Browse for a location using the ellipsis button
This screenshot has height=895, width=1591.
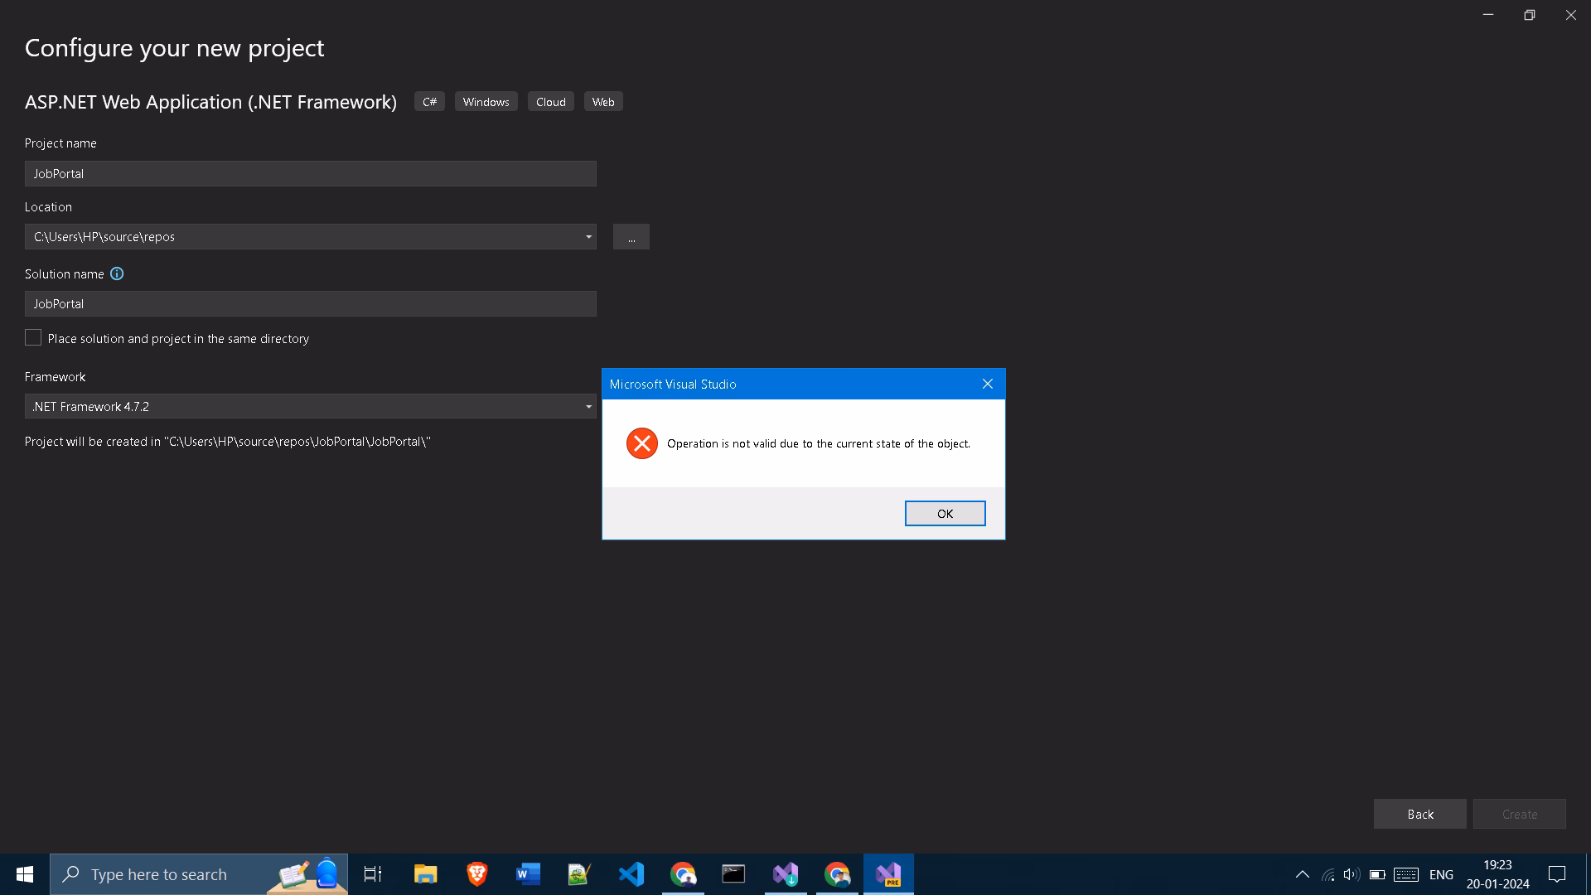coord(631,236)
